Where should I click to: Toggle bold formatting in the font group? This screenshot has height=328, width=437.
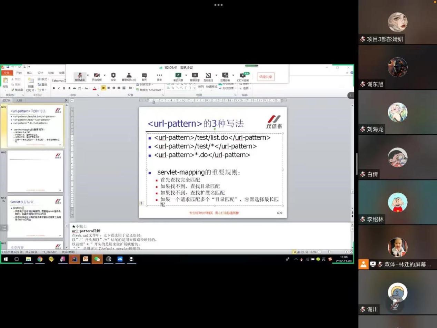54,88
